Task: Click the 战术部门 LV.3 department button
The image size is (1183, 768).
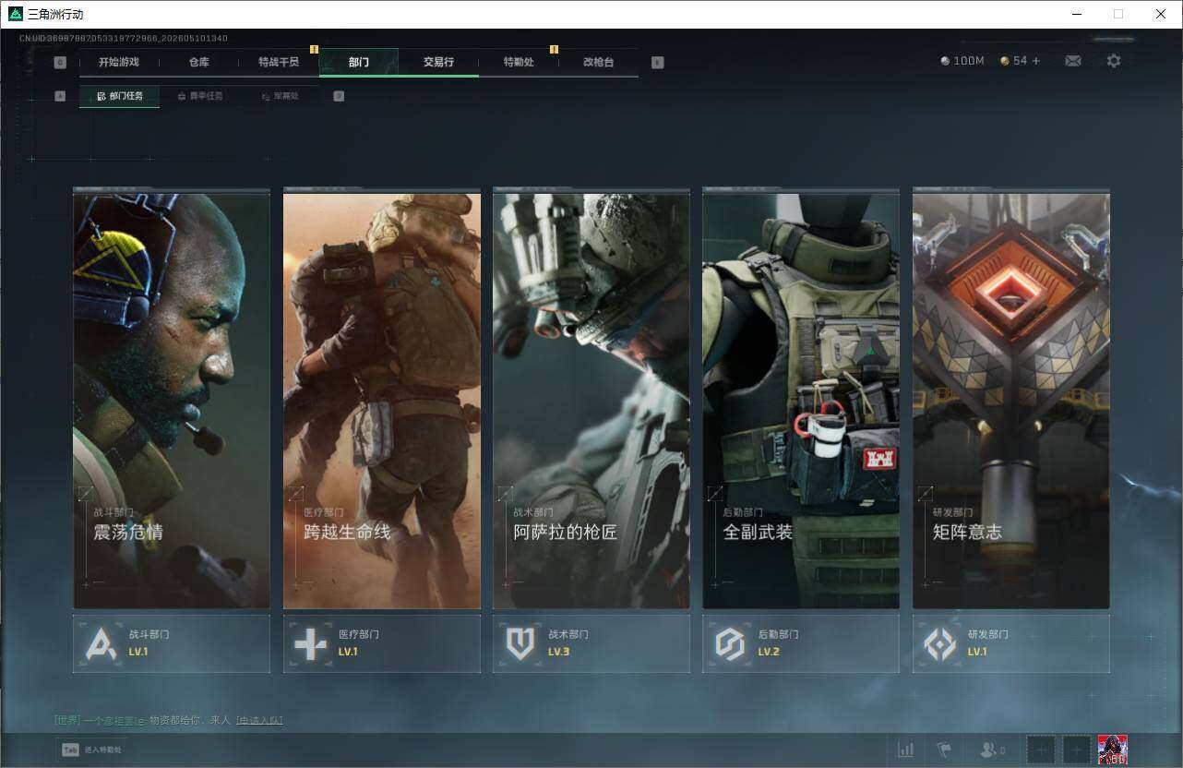Action: click(x=591, y=643)
